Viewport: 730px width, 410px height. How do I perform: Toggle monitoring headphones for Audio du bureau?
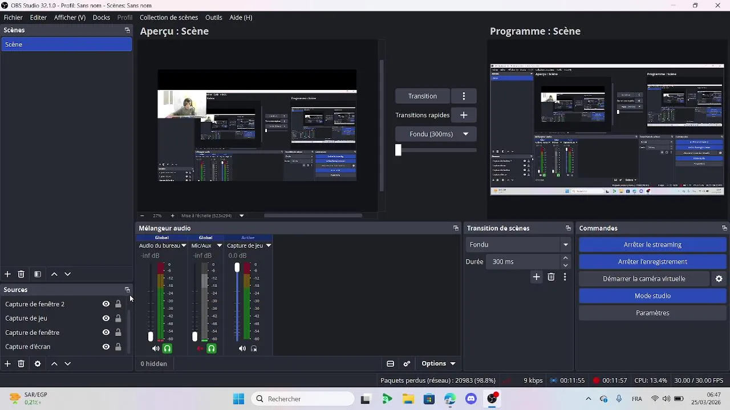(167, 348)
